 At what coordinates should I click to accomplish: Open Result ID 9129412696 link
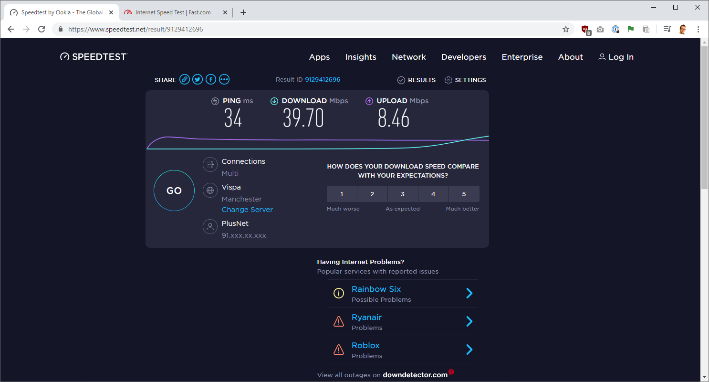tap(323, 80)
